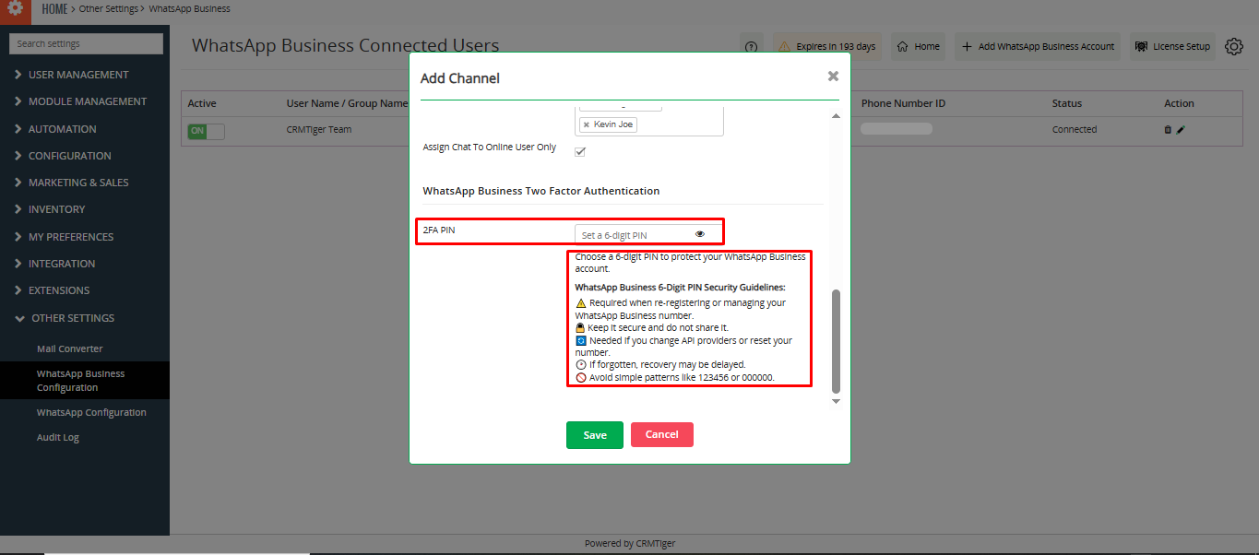Viewport: 1259px width, 555px height.
Task: Click the Phone Number ID column header
Action: [x=903, y=103]
